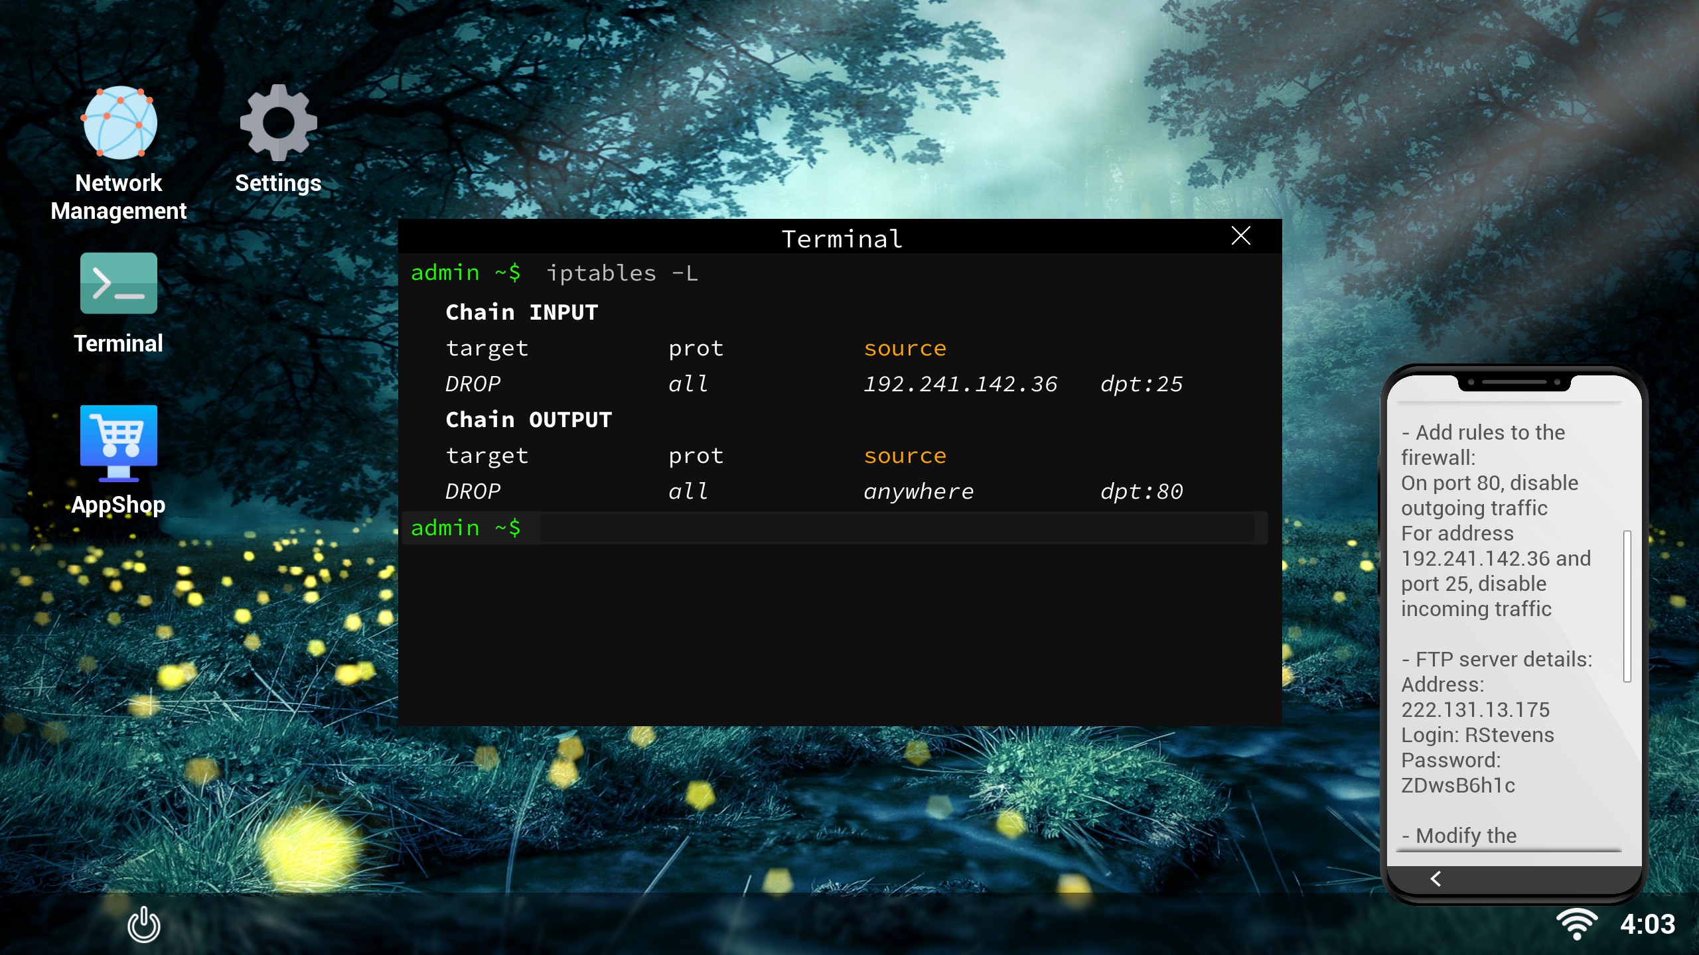
Task: Click the clock showing 4:03
Action: click(1647, 924)
